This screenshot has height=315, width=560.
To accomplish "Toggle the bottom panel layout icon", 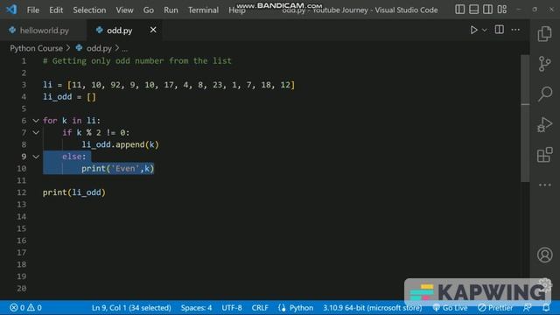I will (473, 10).
